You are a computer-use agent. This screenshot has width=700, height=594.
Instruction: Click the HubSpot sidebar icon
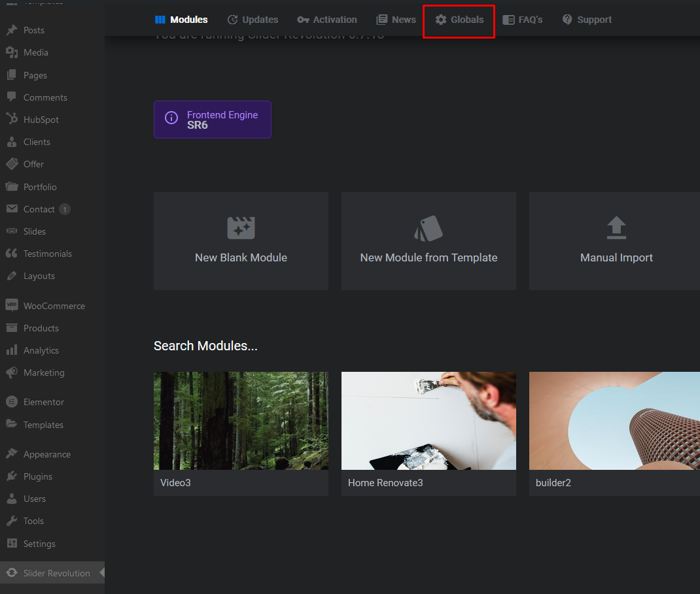point(12,119)
